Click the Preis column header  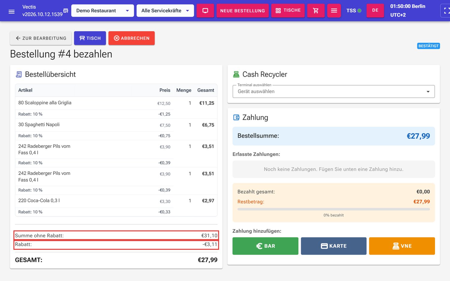click(165, 90)
